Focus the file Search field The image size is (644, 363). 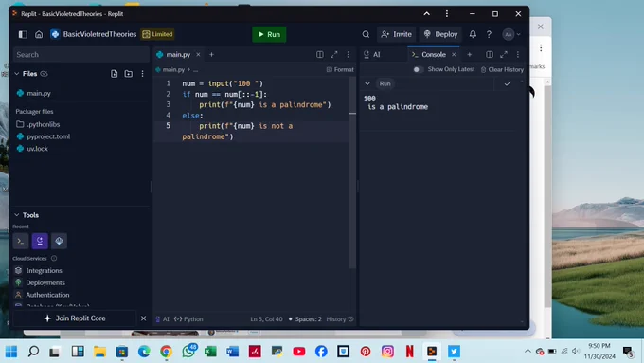tap(80, 55)
